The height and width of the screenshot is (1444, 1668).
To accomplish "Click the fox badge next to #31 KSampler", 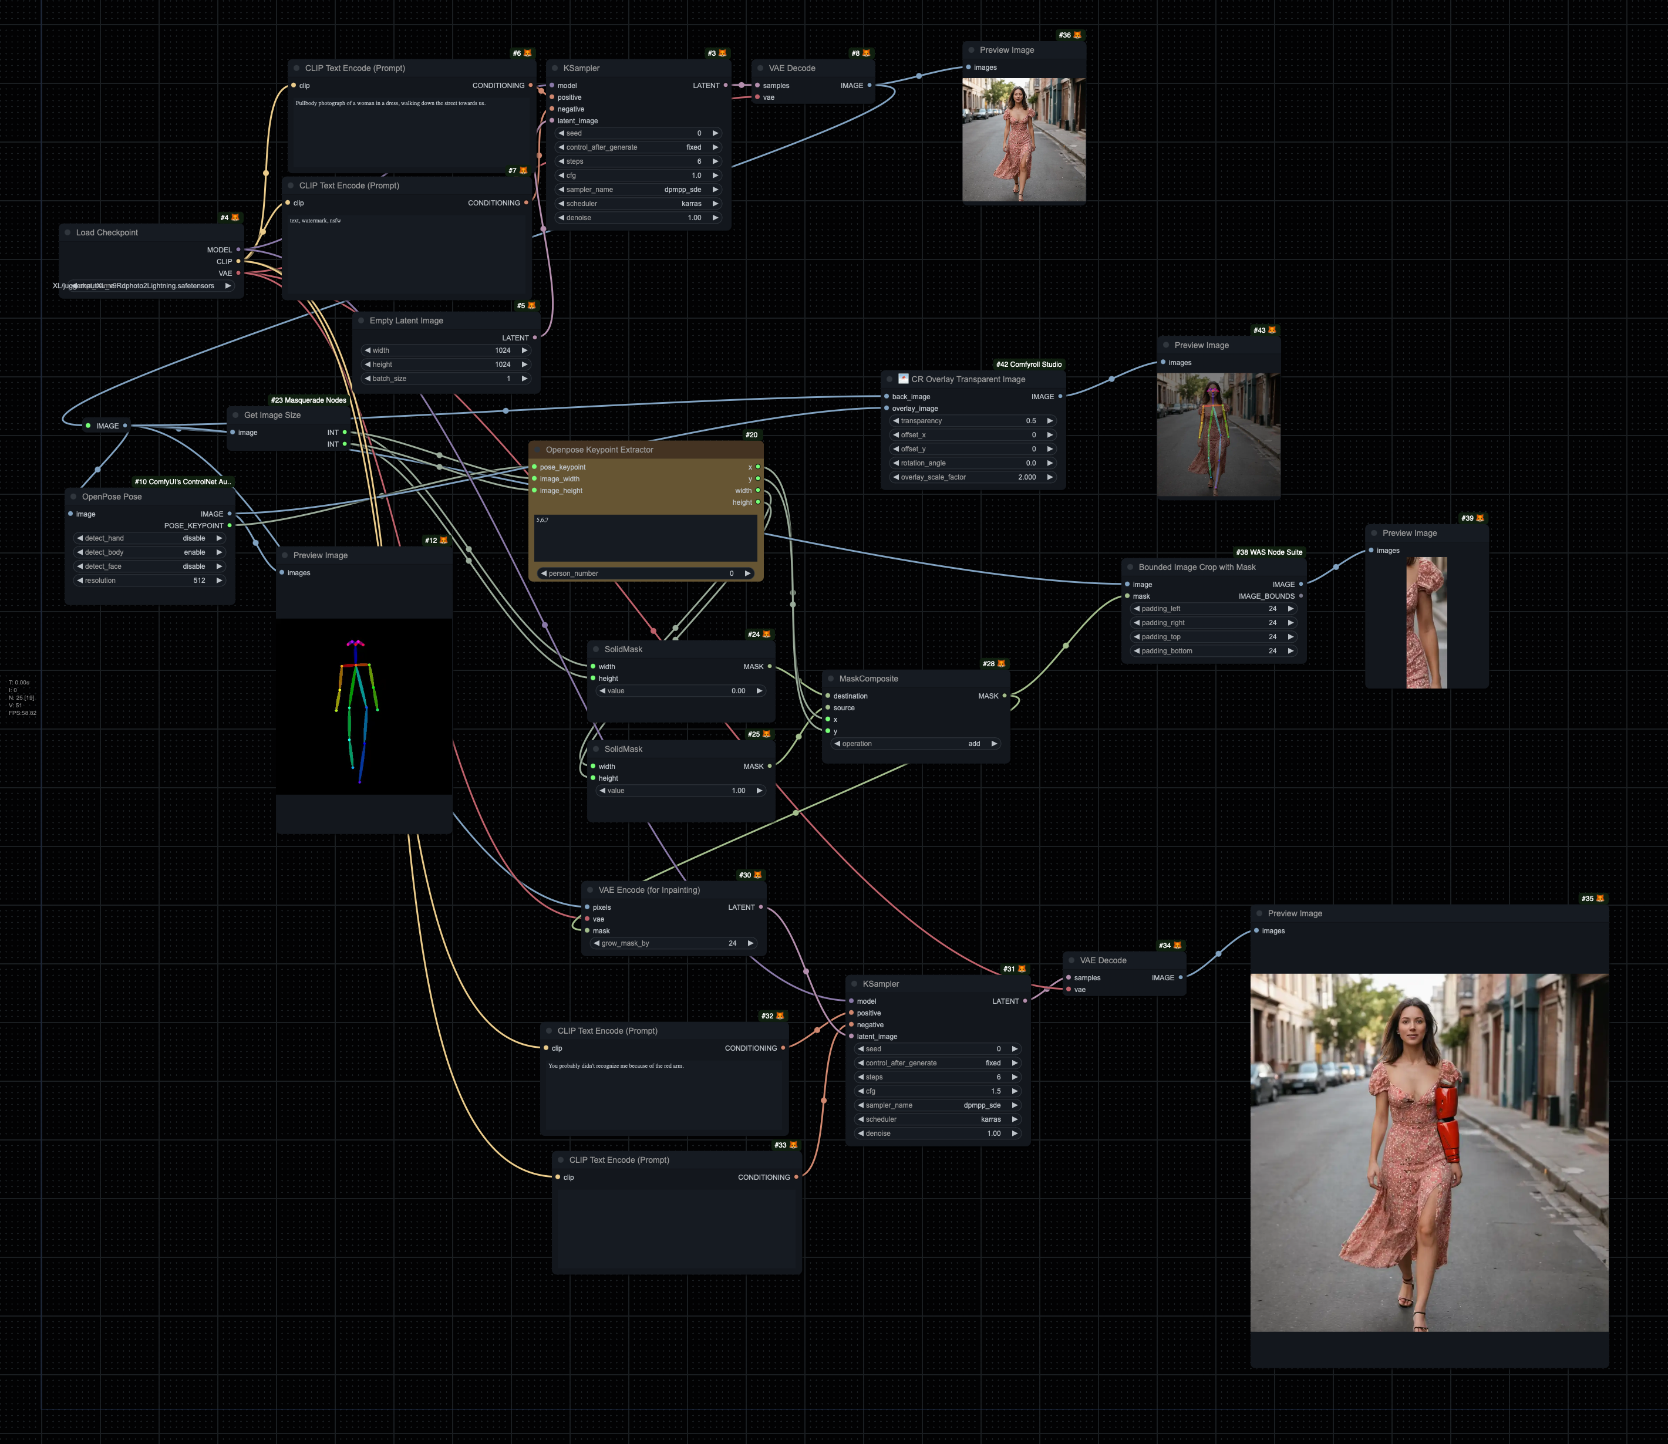I will 1022,969.
